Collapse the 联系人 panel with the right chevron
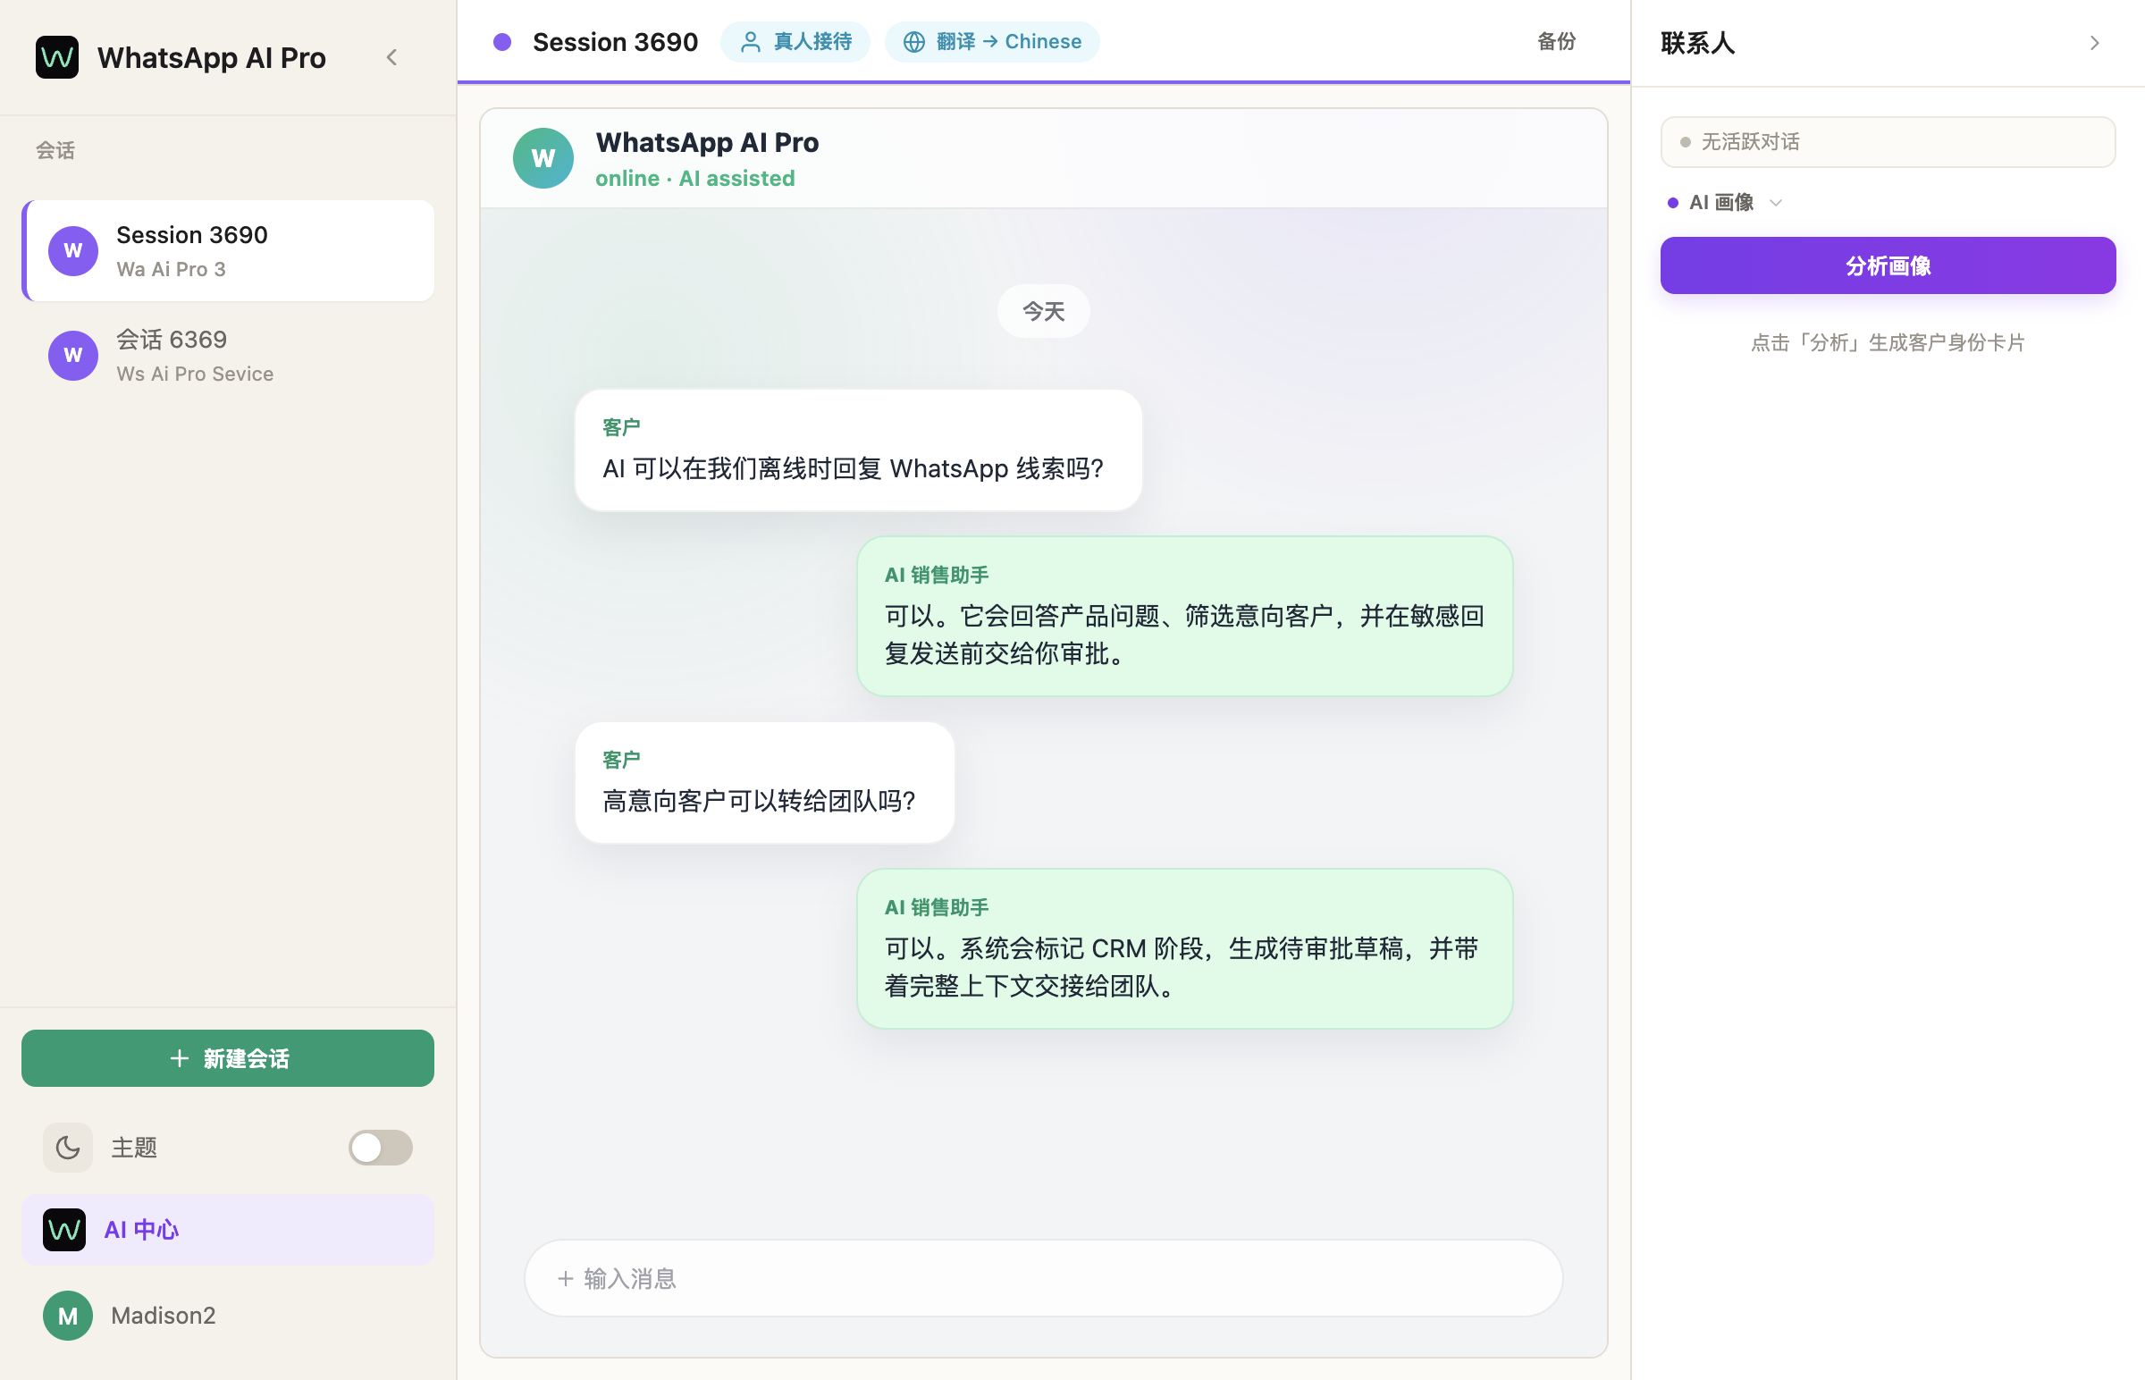 2095,43
